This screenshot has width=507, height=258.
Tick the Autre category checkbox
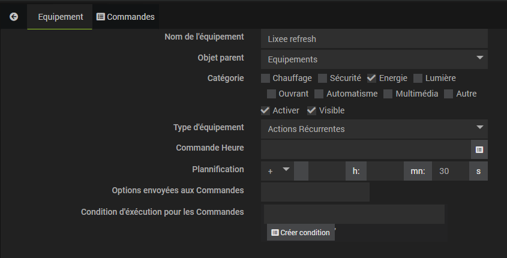tap(449, 94)
